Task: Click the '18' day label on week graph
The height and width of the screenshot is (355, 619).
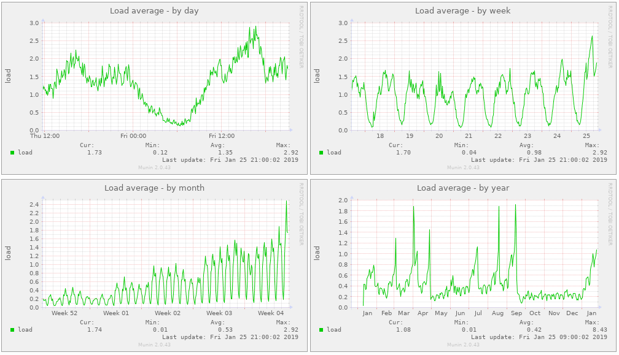Action: [x=380, y=136]
